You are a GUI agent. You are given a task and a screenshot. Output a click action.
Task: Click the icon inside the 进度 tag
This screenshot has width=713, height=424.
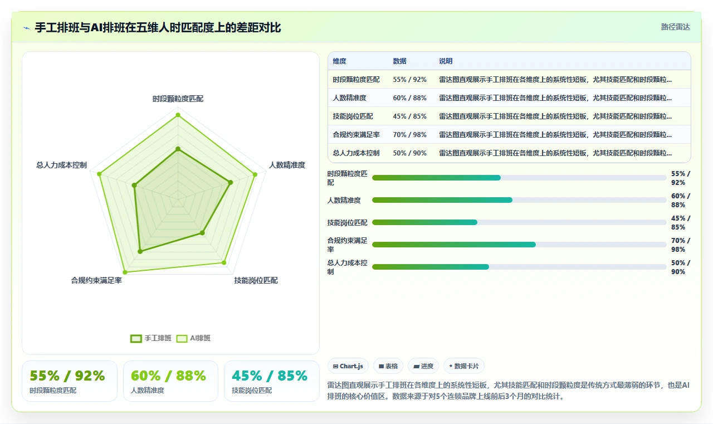click(416, 366)
